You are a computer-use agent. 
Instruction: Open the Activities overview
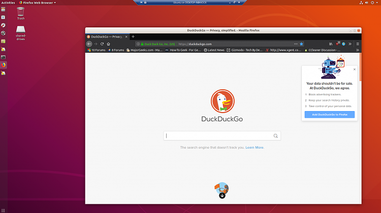click(x=8, y=3)
